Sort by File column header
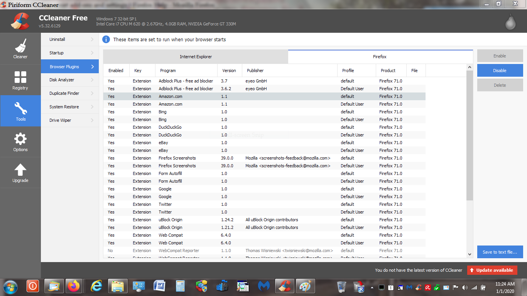The image size is (527, 296). click(x=416, y=71)
